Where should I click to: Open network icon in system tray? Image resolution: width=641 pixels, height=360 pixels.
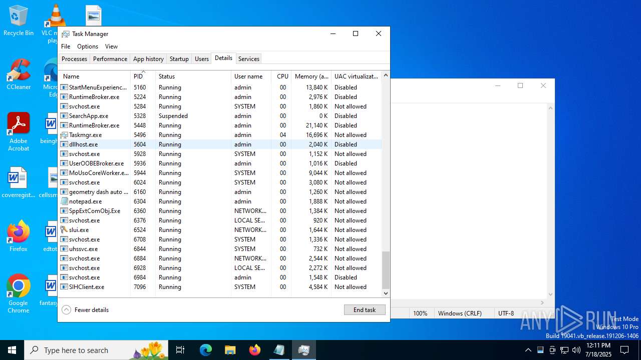pyautogui.click(x=564, y=350)
